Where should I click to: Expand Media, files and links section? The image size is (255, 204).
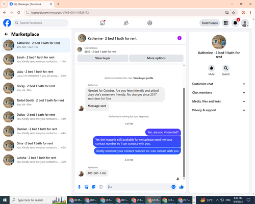point(219,101)
